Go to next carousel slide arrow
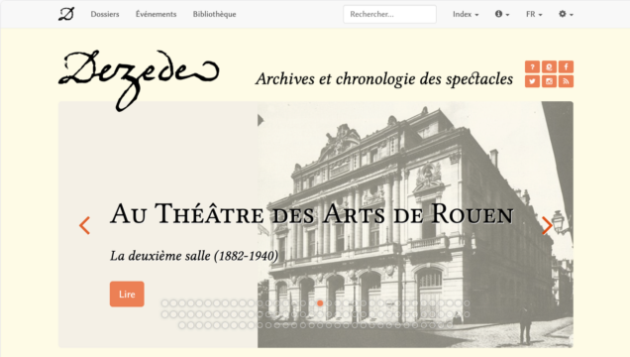This screenshot has width=630, height=357. (x=547, y=225)
